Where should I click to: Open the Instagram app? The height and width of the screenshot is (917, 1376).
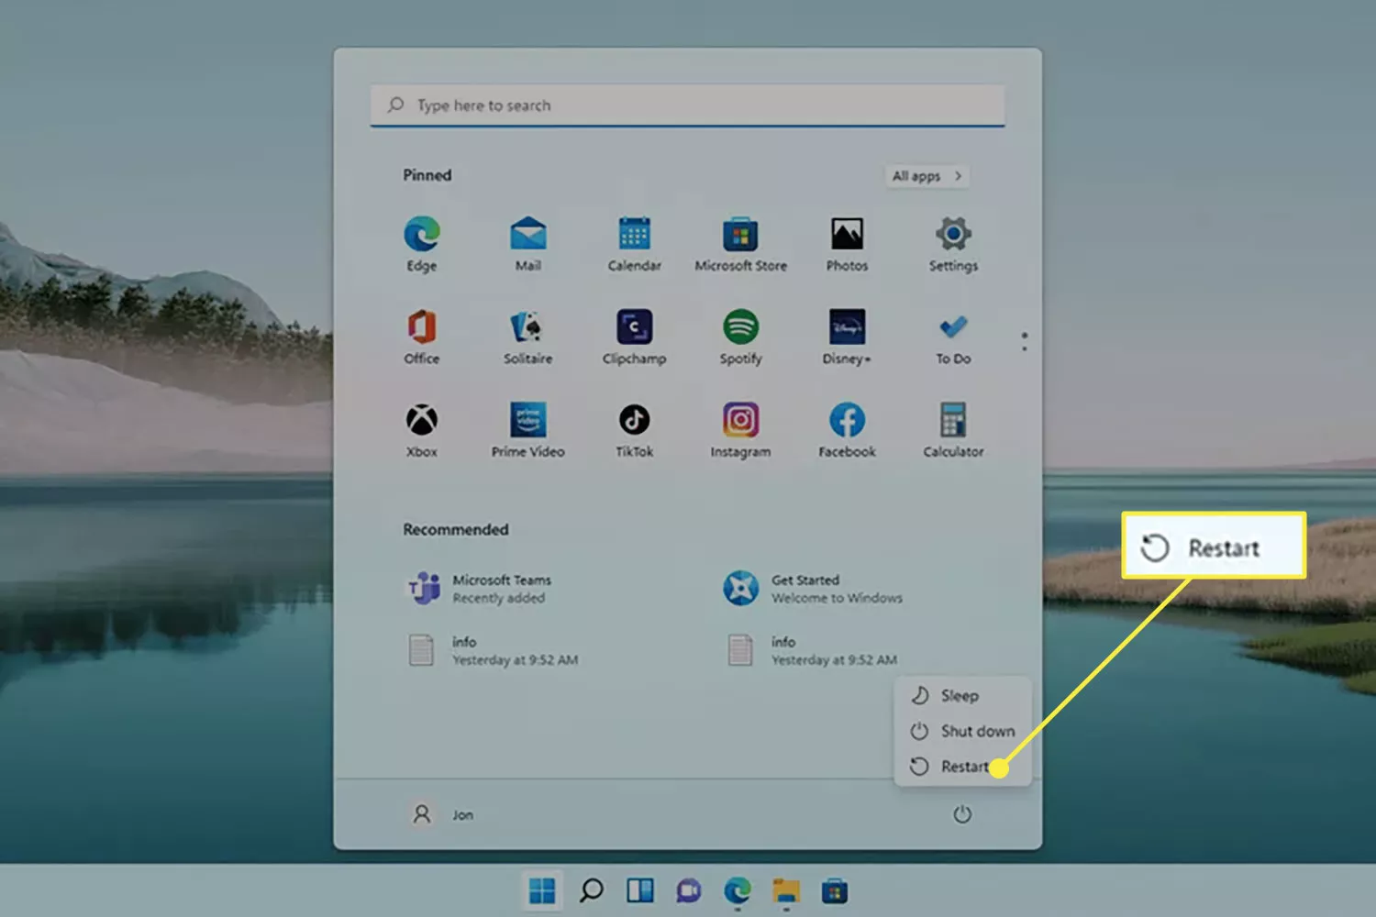click(x=740, y=431)
